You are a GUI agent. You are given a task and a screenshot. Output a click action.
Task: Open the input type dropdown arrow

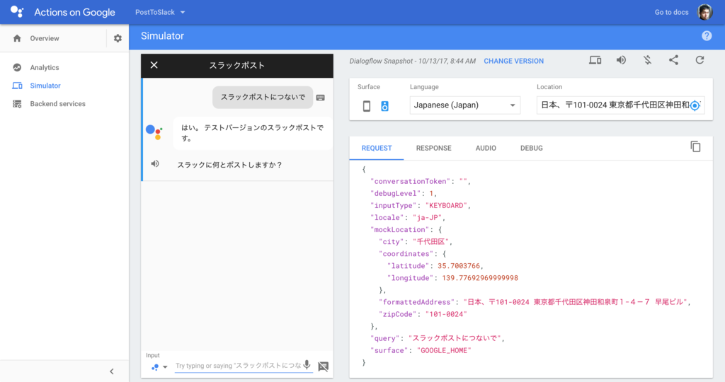point(164,367)
